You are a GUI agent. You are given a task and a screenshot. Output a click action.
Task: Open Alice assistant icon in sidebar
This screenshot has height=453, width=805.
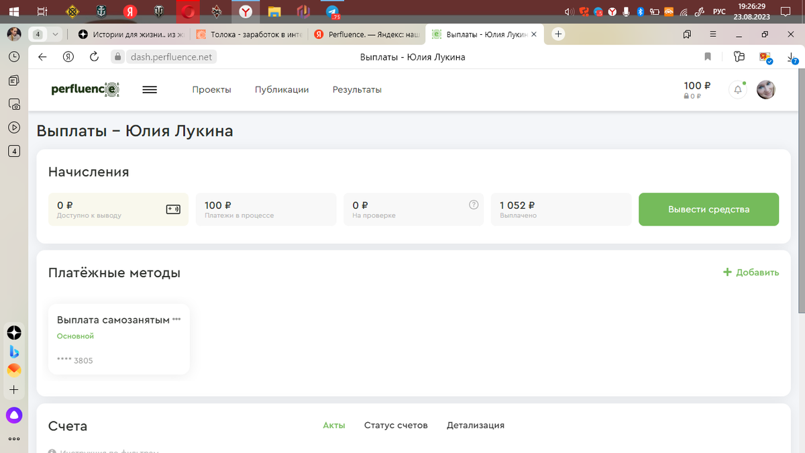point(14,415)
